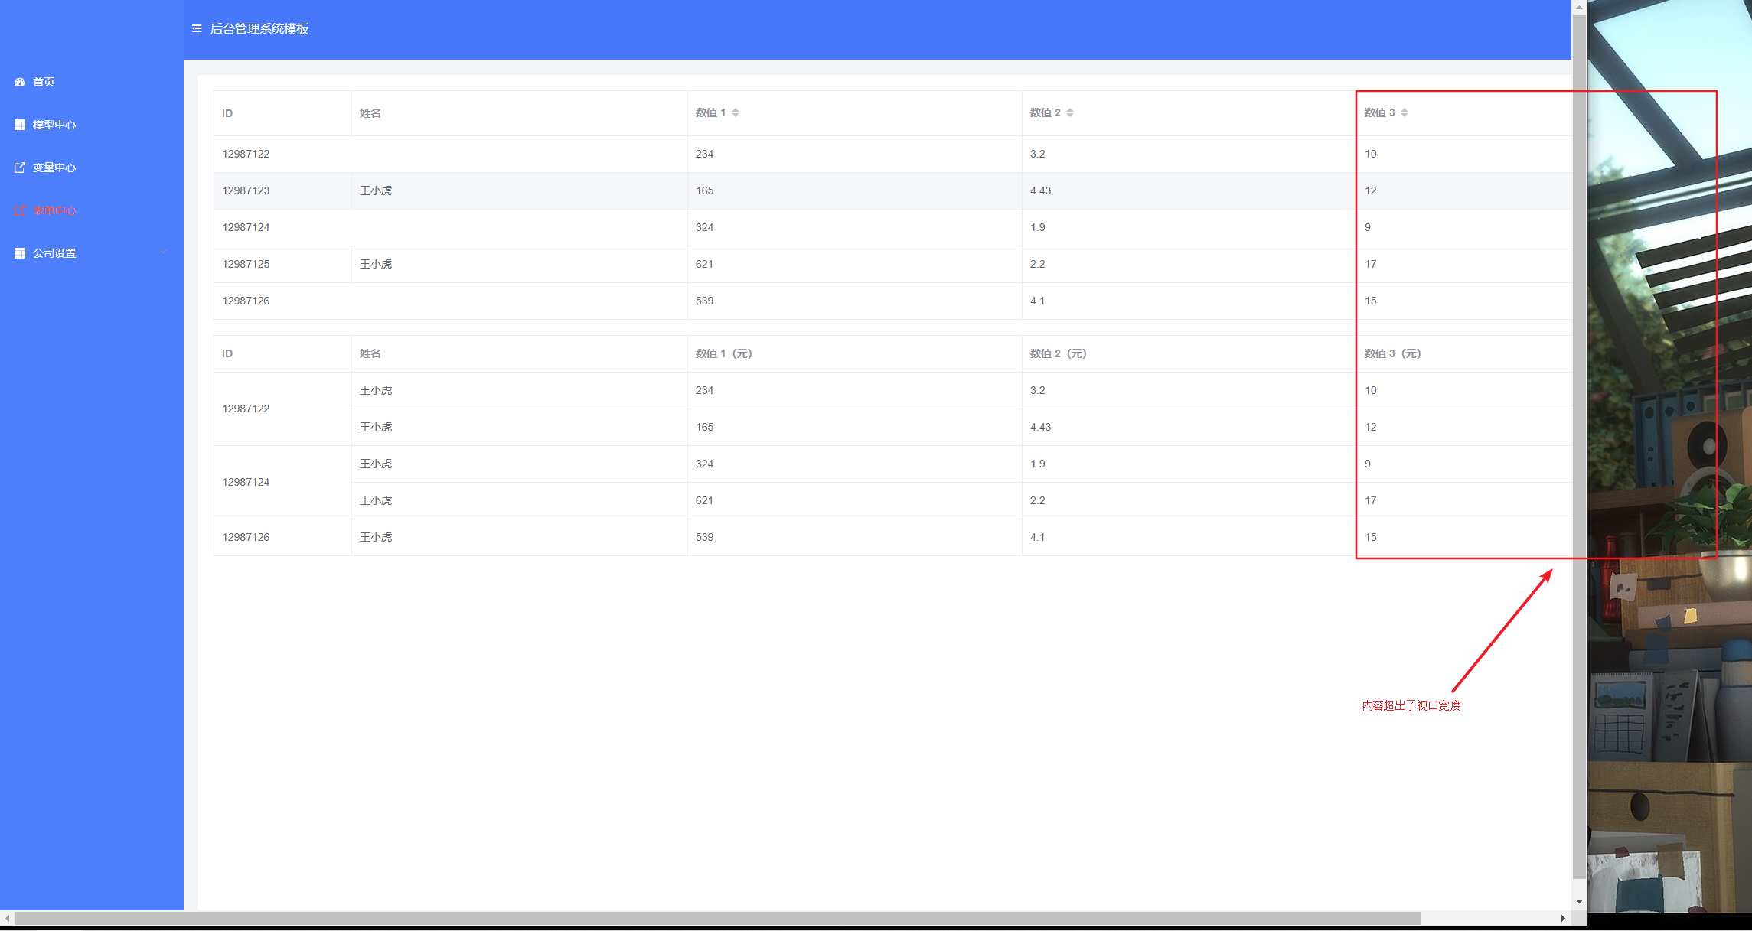Open the 模型中心 menu item

coord(54,125)
